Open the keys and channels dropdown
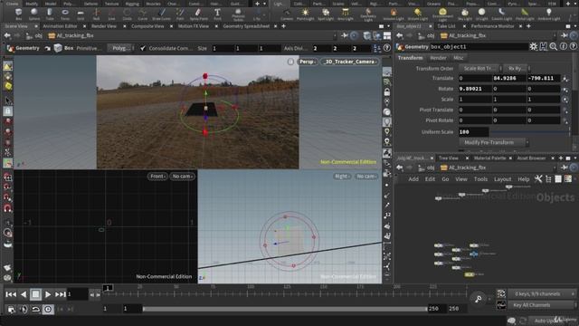This screenshot has height=326, width=579. 542,293
